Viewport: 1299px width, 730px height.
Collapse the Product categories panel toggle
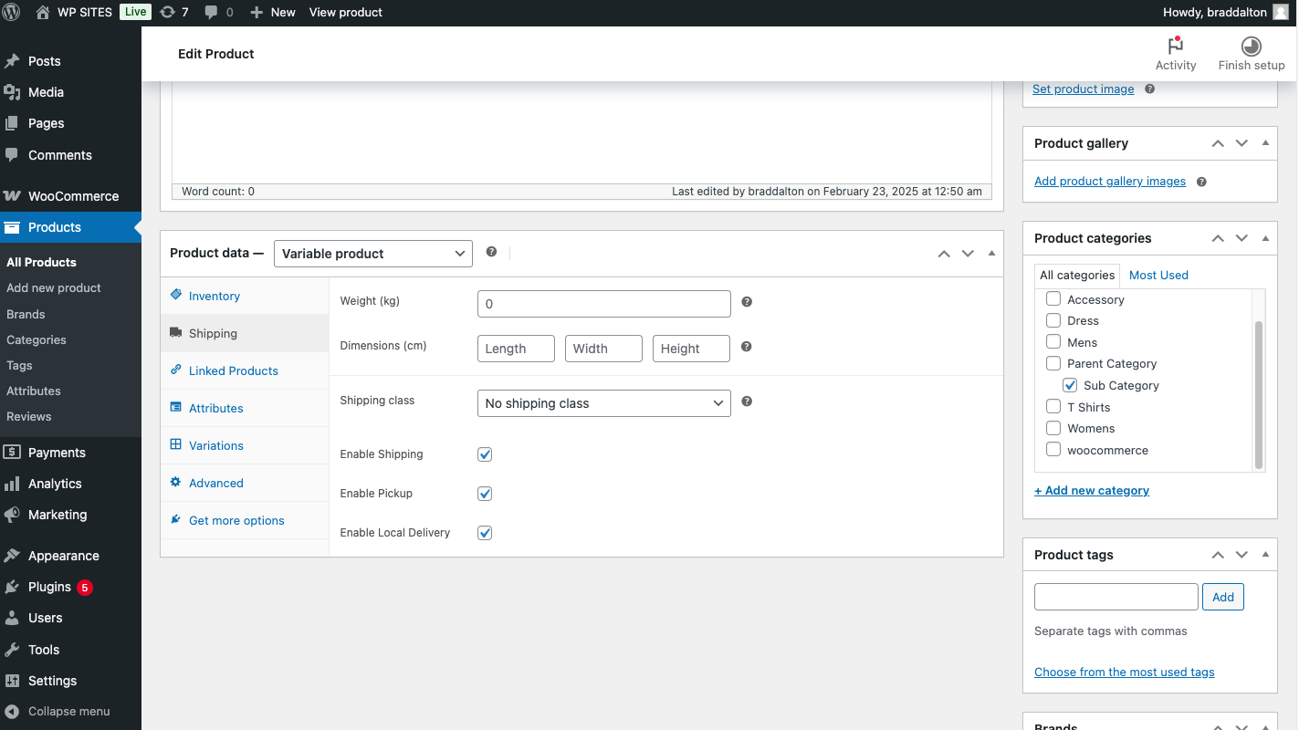pyautogui.click(x=1265, y=238)
